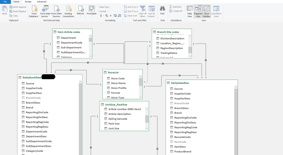283x155 pixels.
Task: Select CategoryCode in DailyStockData
Action: [x=34, y=151]
